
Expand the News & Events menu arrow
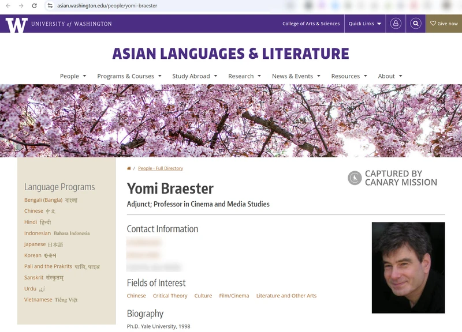click(x=319, y=76)
